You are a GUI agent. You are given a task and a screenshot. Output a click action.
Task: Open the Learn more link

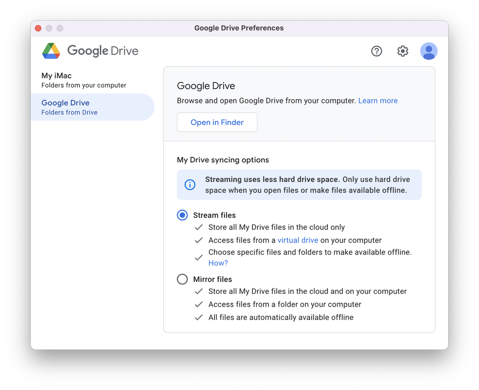tap(378, 101)
